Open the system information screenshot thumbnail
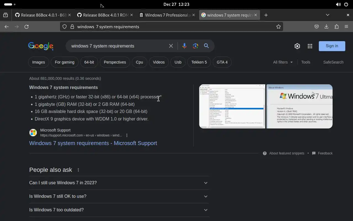The image size is (353, 221). pos(232,106)
